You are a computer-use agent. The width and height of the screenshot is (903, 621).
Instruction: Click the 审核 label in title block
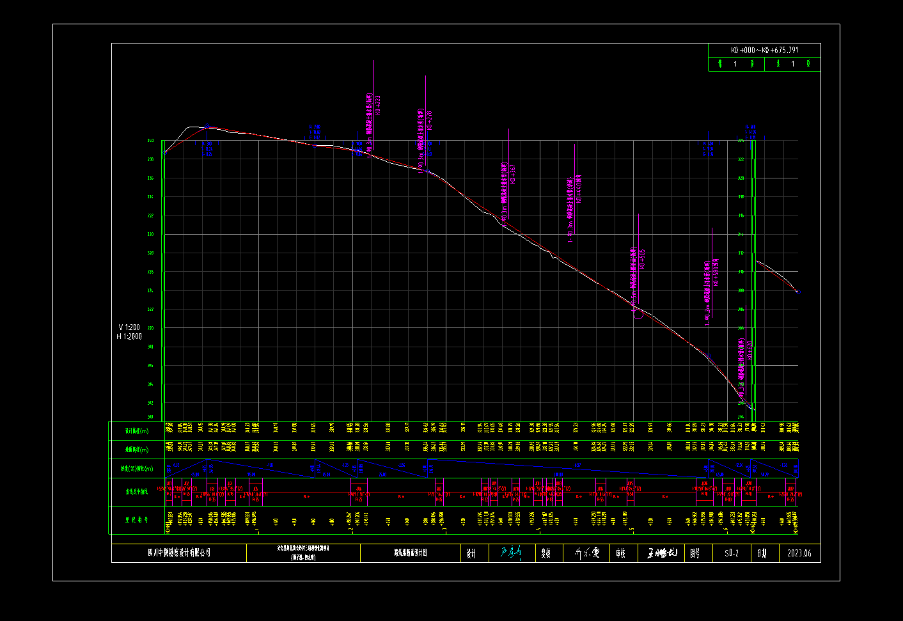point(620,553)
